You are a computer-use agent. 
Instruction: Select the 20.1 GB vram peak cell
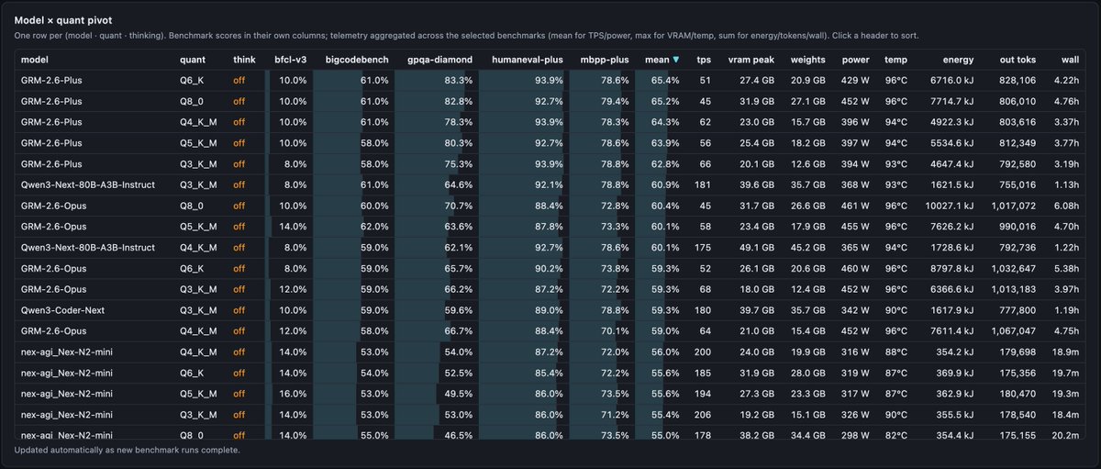click(x=758, y=164)
